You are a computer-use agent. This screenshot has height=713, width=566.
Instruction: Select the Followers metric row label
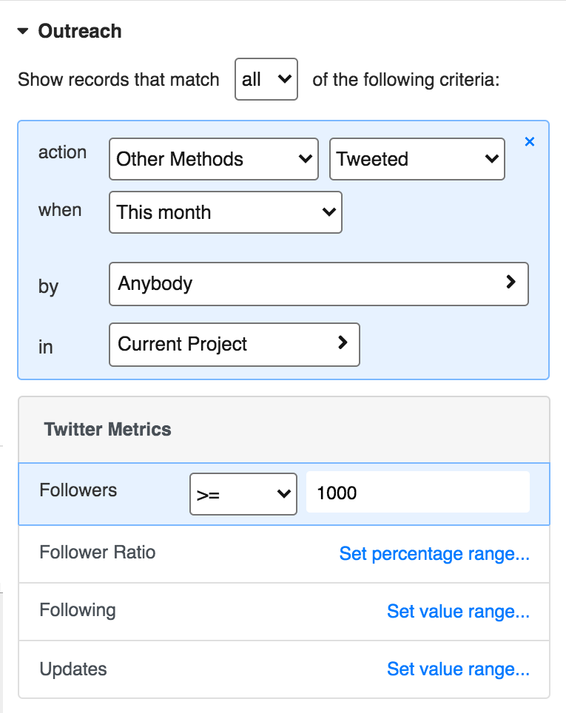point(78,490)
